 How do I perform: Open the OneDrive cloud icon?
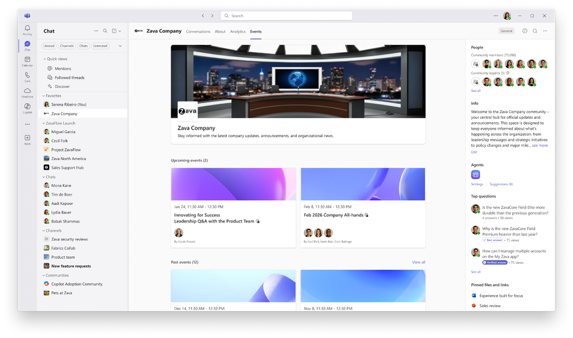pyautogui.click(x=28, y=92)
